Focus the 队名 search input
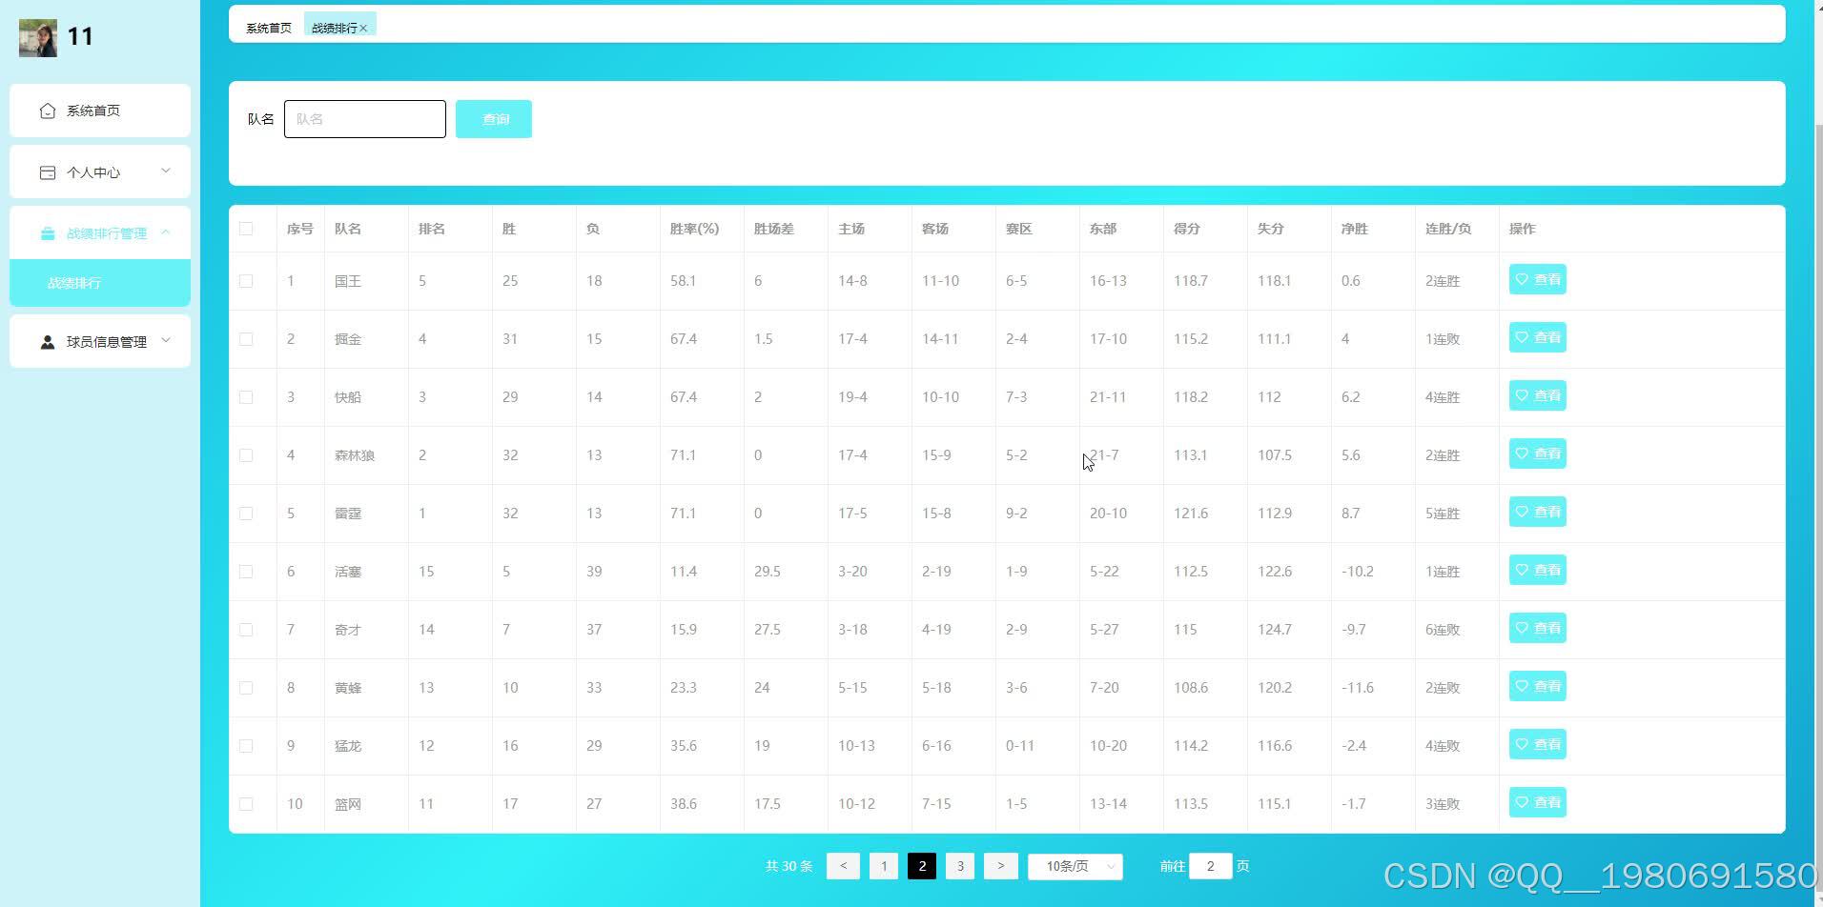 point(365,119)
